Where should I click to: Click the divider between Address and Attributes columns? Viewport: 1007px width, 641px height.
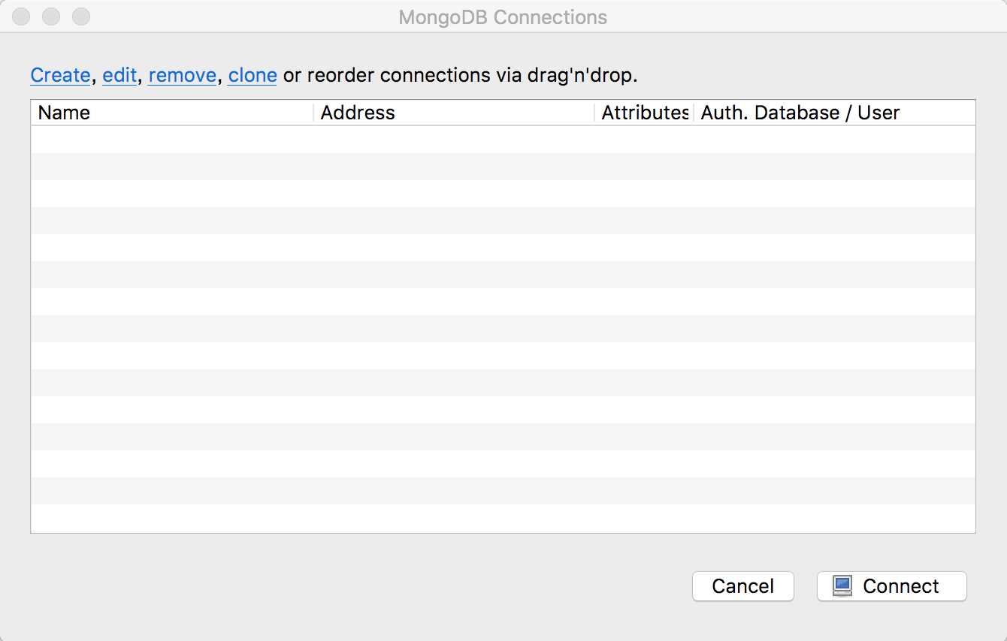[594, 113]
